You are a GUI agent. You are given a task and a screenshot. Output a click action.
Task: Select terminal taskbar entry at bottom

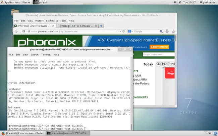[68, 133]
